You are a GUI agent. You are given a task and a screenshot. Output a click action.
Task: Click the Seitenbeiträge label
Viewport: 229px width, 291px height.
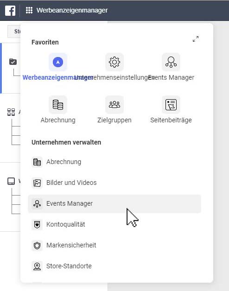point(171,120)
